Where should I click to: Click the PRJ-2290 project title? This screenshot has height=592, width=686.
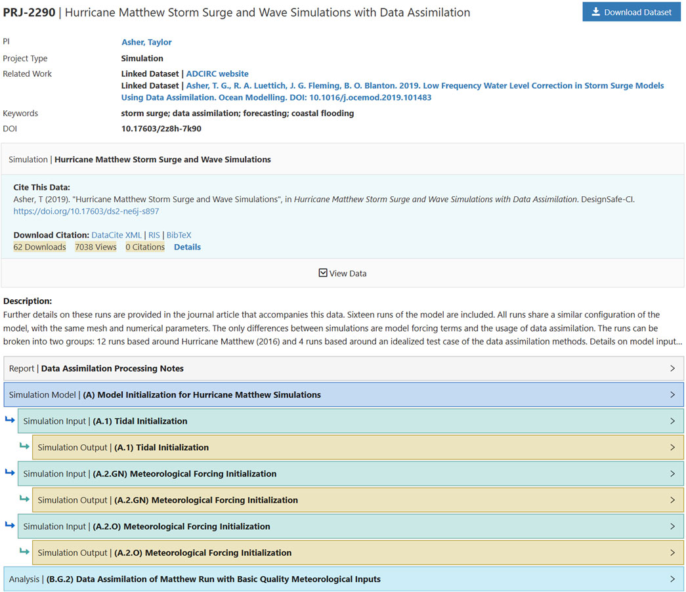click(236, 12)
